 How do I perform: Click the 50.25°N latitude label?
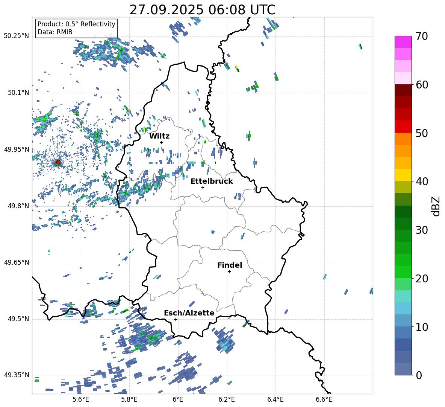tap(17, 36)
